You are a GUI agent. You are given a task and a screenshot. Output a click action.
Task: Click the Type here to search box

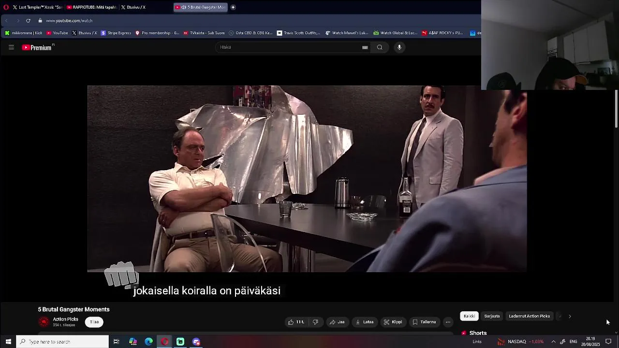point(62,342)
